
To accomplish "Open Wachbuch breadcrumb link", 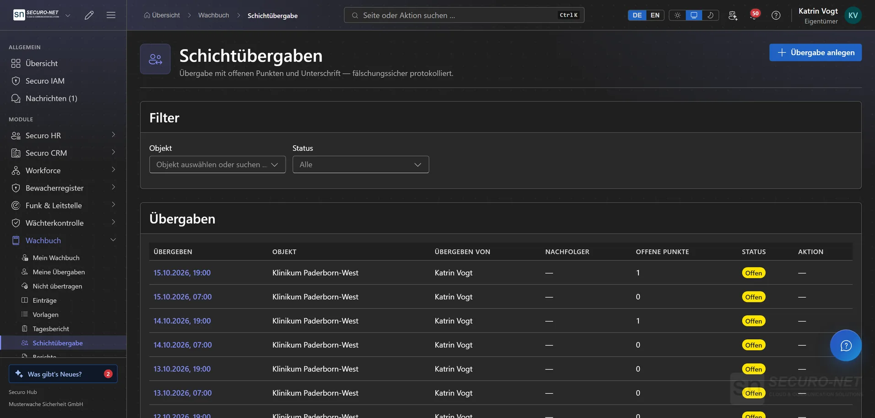I will (x=214, y=15).
